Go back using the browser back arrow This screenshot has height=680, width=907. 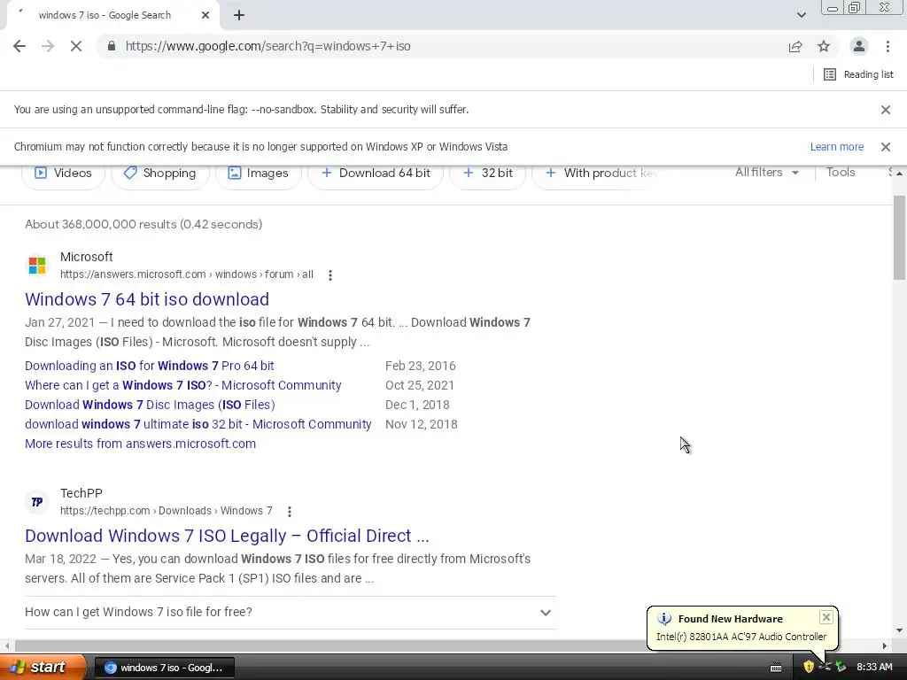19,46
